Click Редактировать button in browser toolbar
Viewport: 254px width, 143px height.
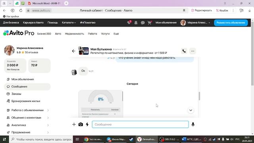202,10
